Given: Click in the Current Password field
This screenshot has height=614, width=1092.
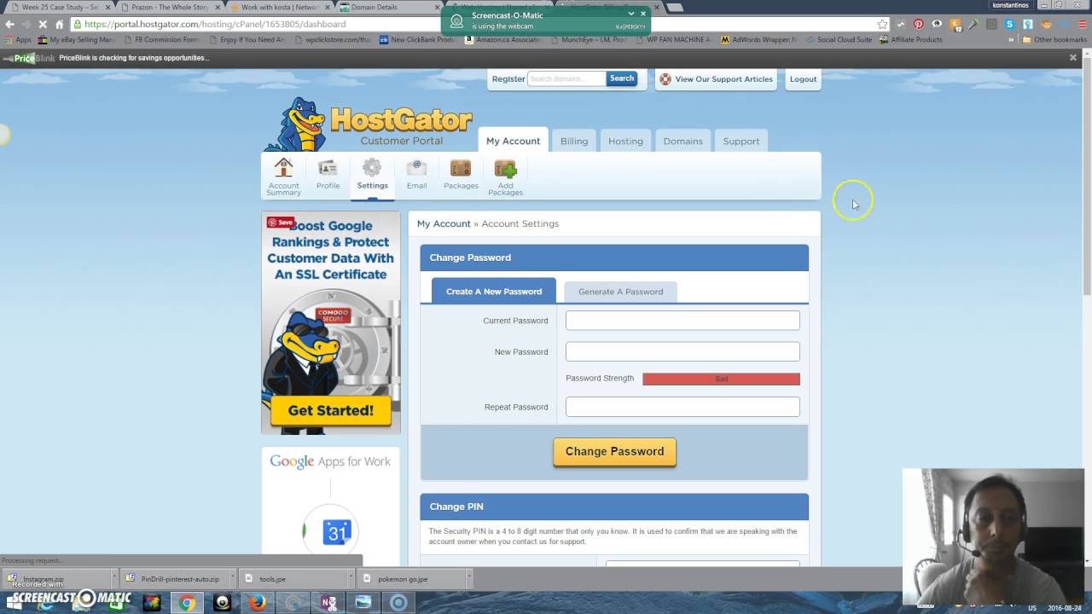Looking at the screenshot, I should pos(682,321).
